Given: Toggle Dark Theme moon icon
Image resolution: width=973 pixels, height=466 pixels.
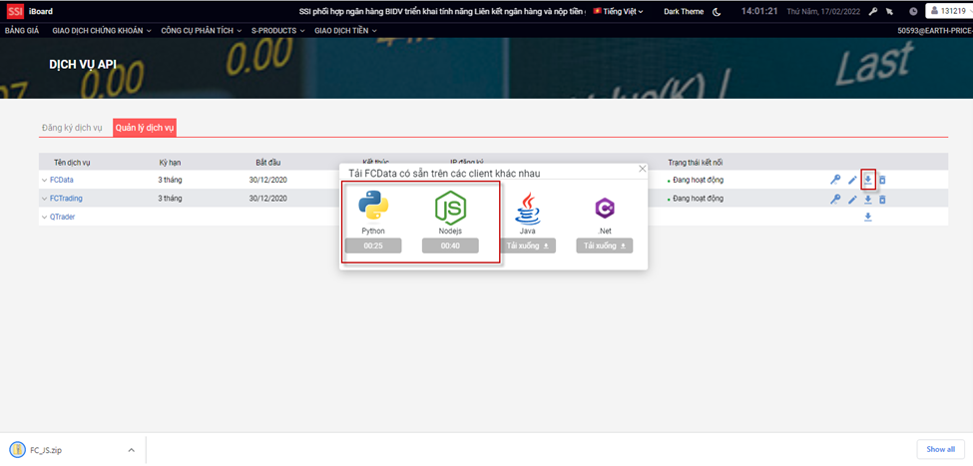Looking at the screenshot, I should pyautogui.click(x=717, y=11).
